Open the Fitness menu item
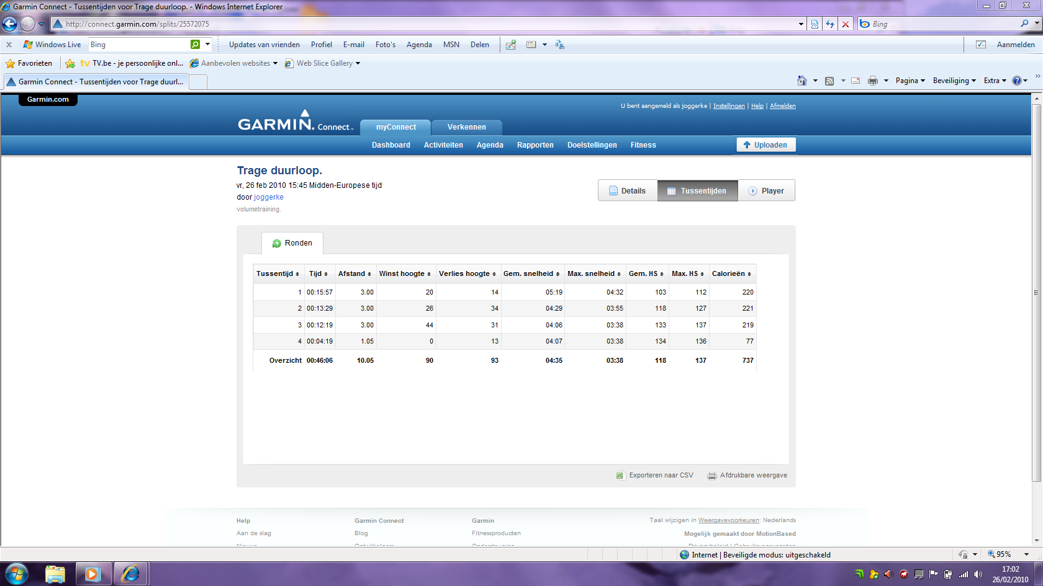Screen dimensions: 1043x586 [643, 145]
